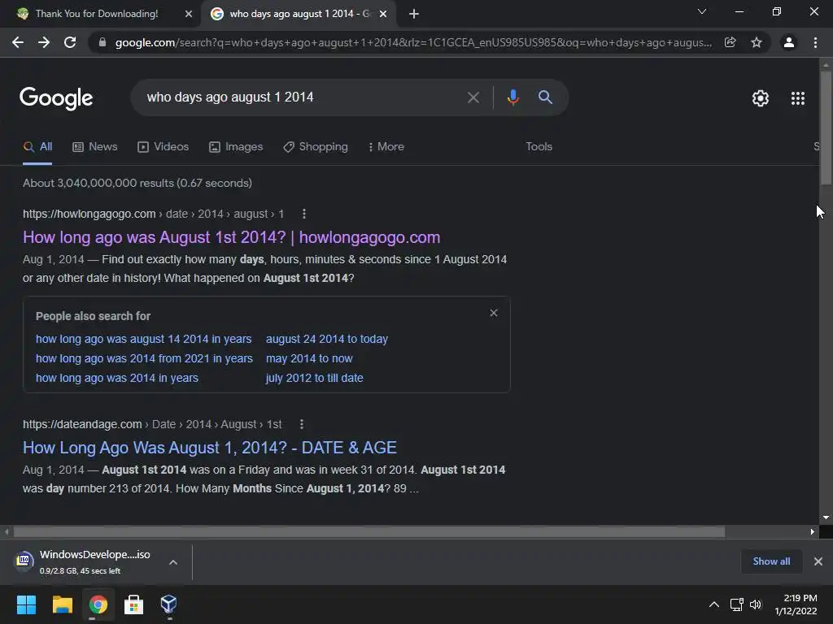Share this page from address bar
Screen dimensions: 833x624
click(x=731, y=42)
